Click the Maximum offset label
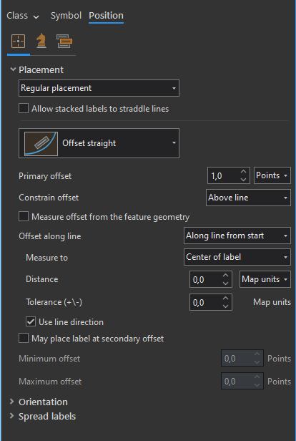 pyautogui.click(x=50, y=382)
